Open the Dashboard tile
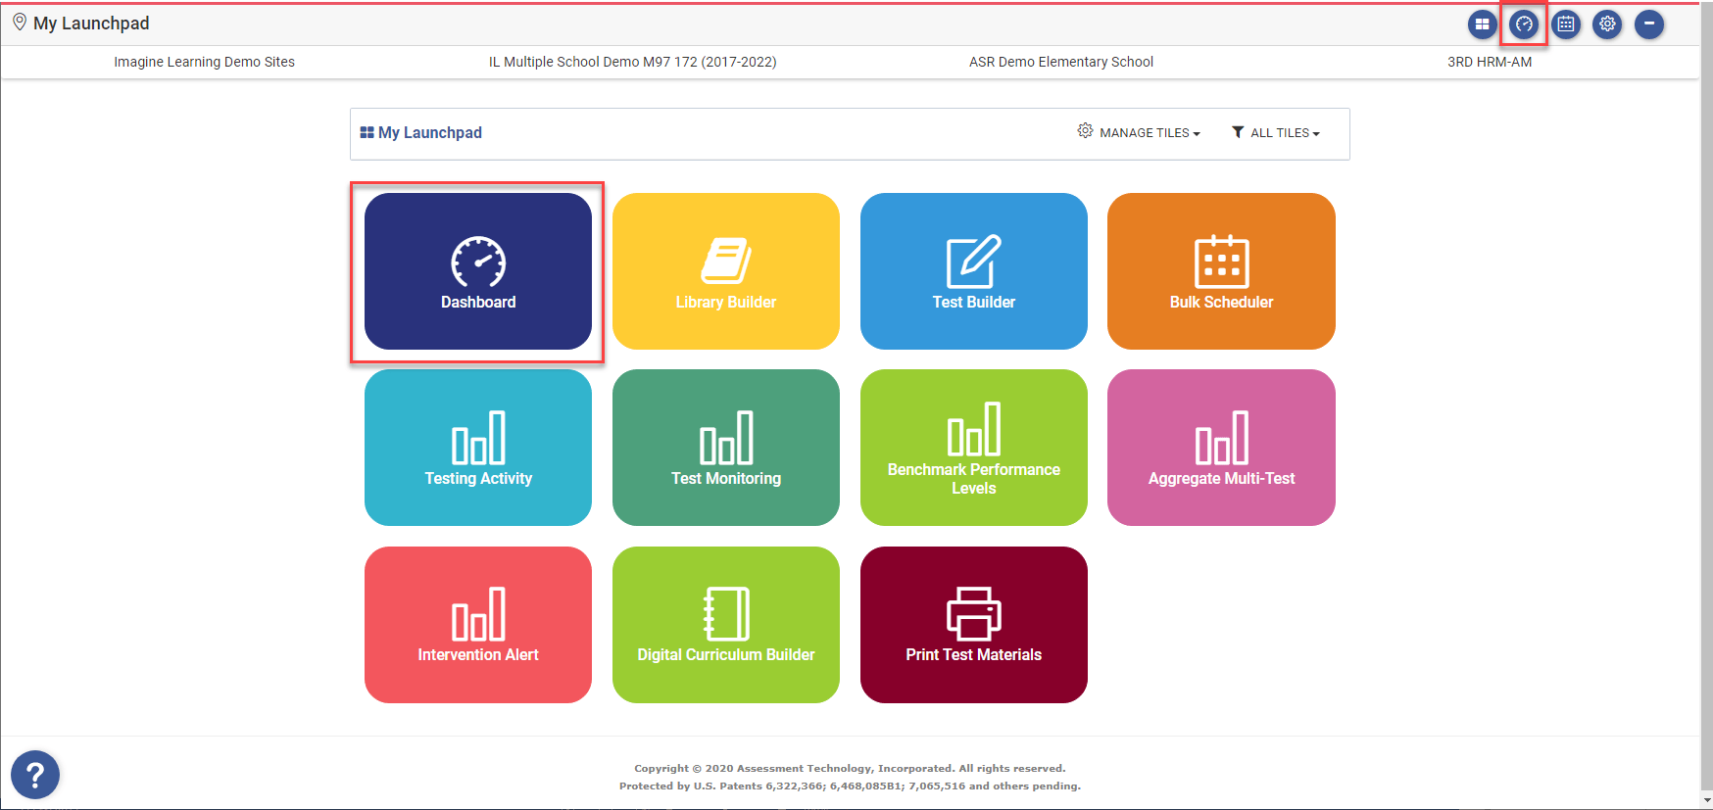This screenshot has height=810, width=1713. point(478,271)
